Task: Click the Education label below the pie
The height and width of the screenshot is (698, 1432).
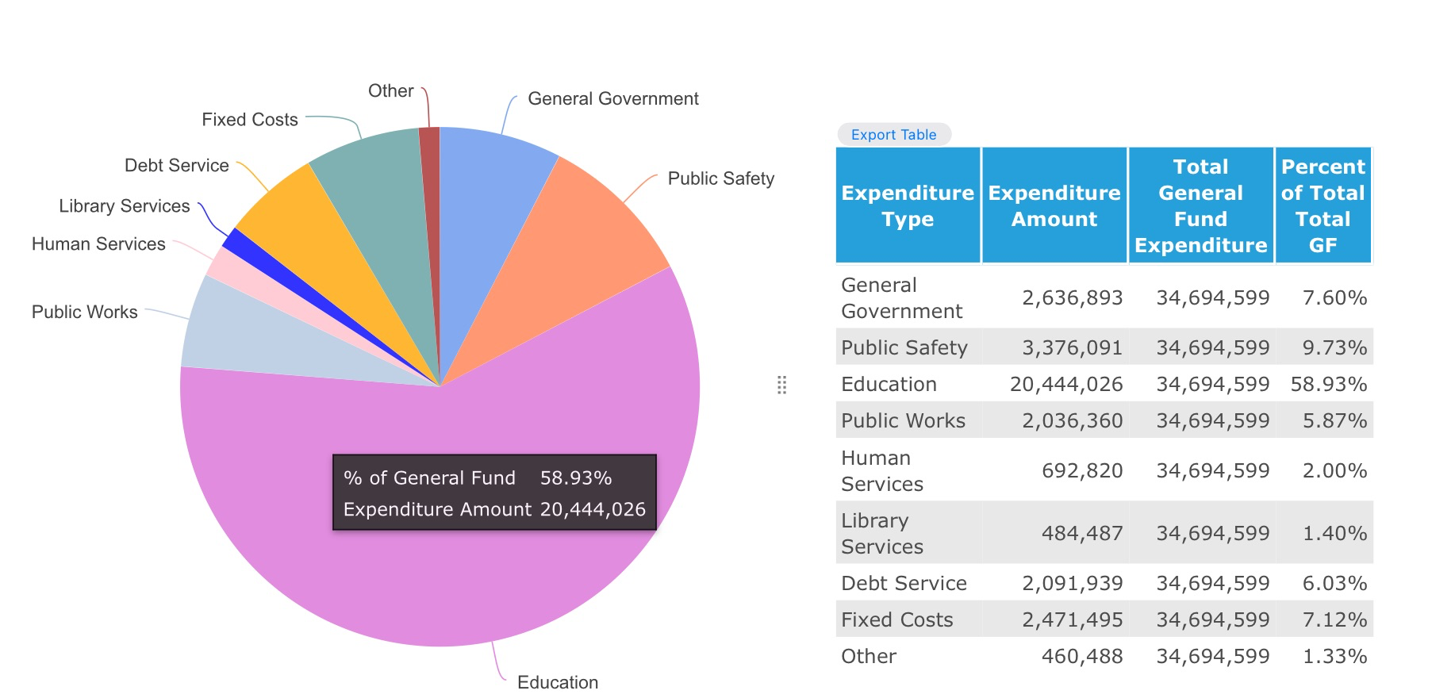Action: [x=558, y=682]
